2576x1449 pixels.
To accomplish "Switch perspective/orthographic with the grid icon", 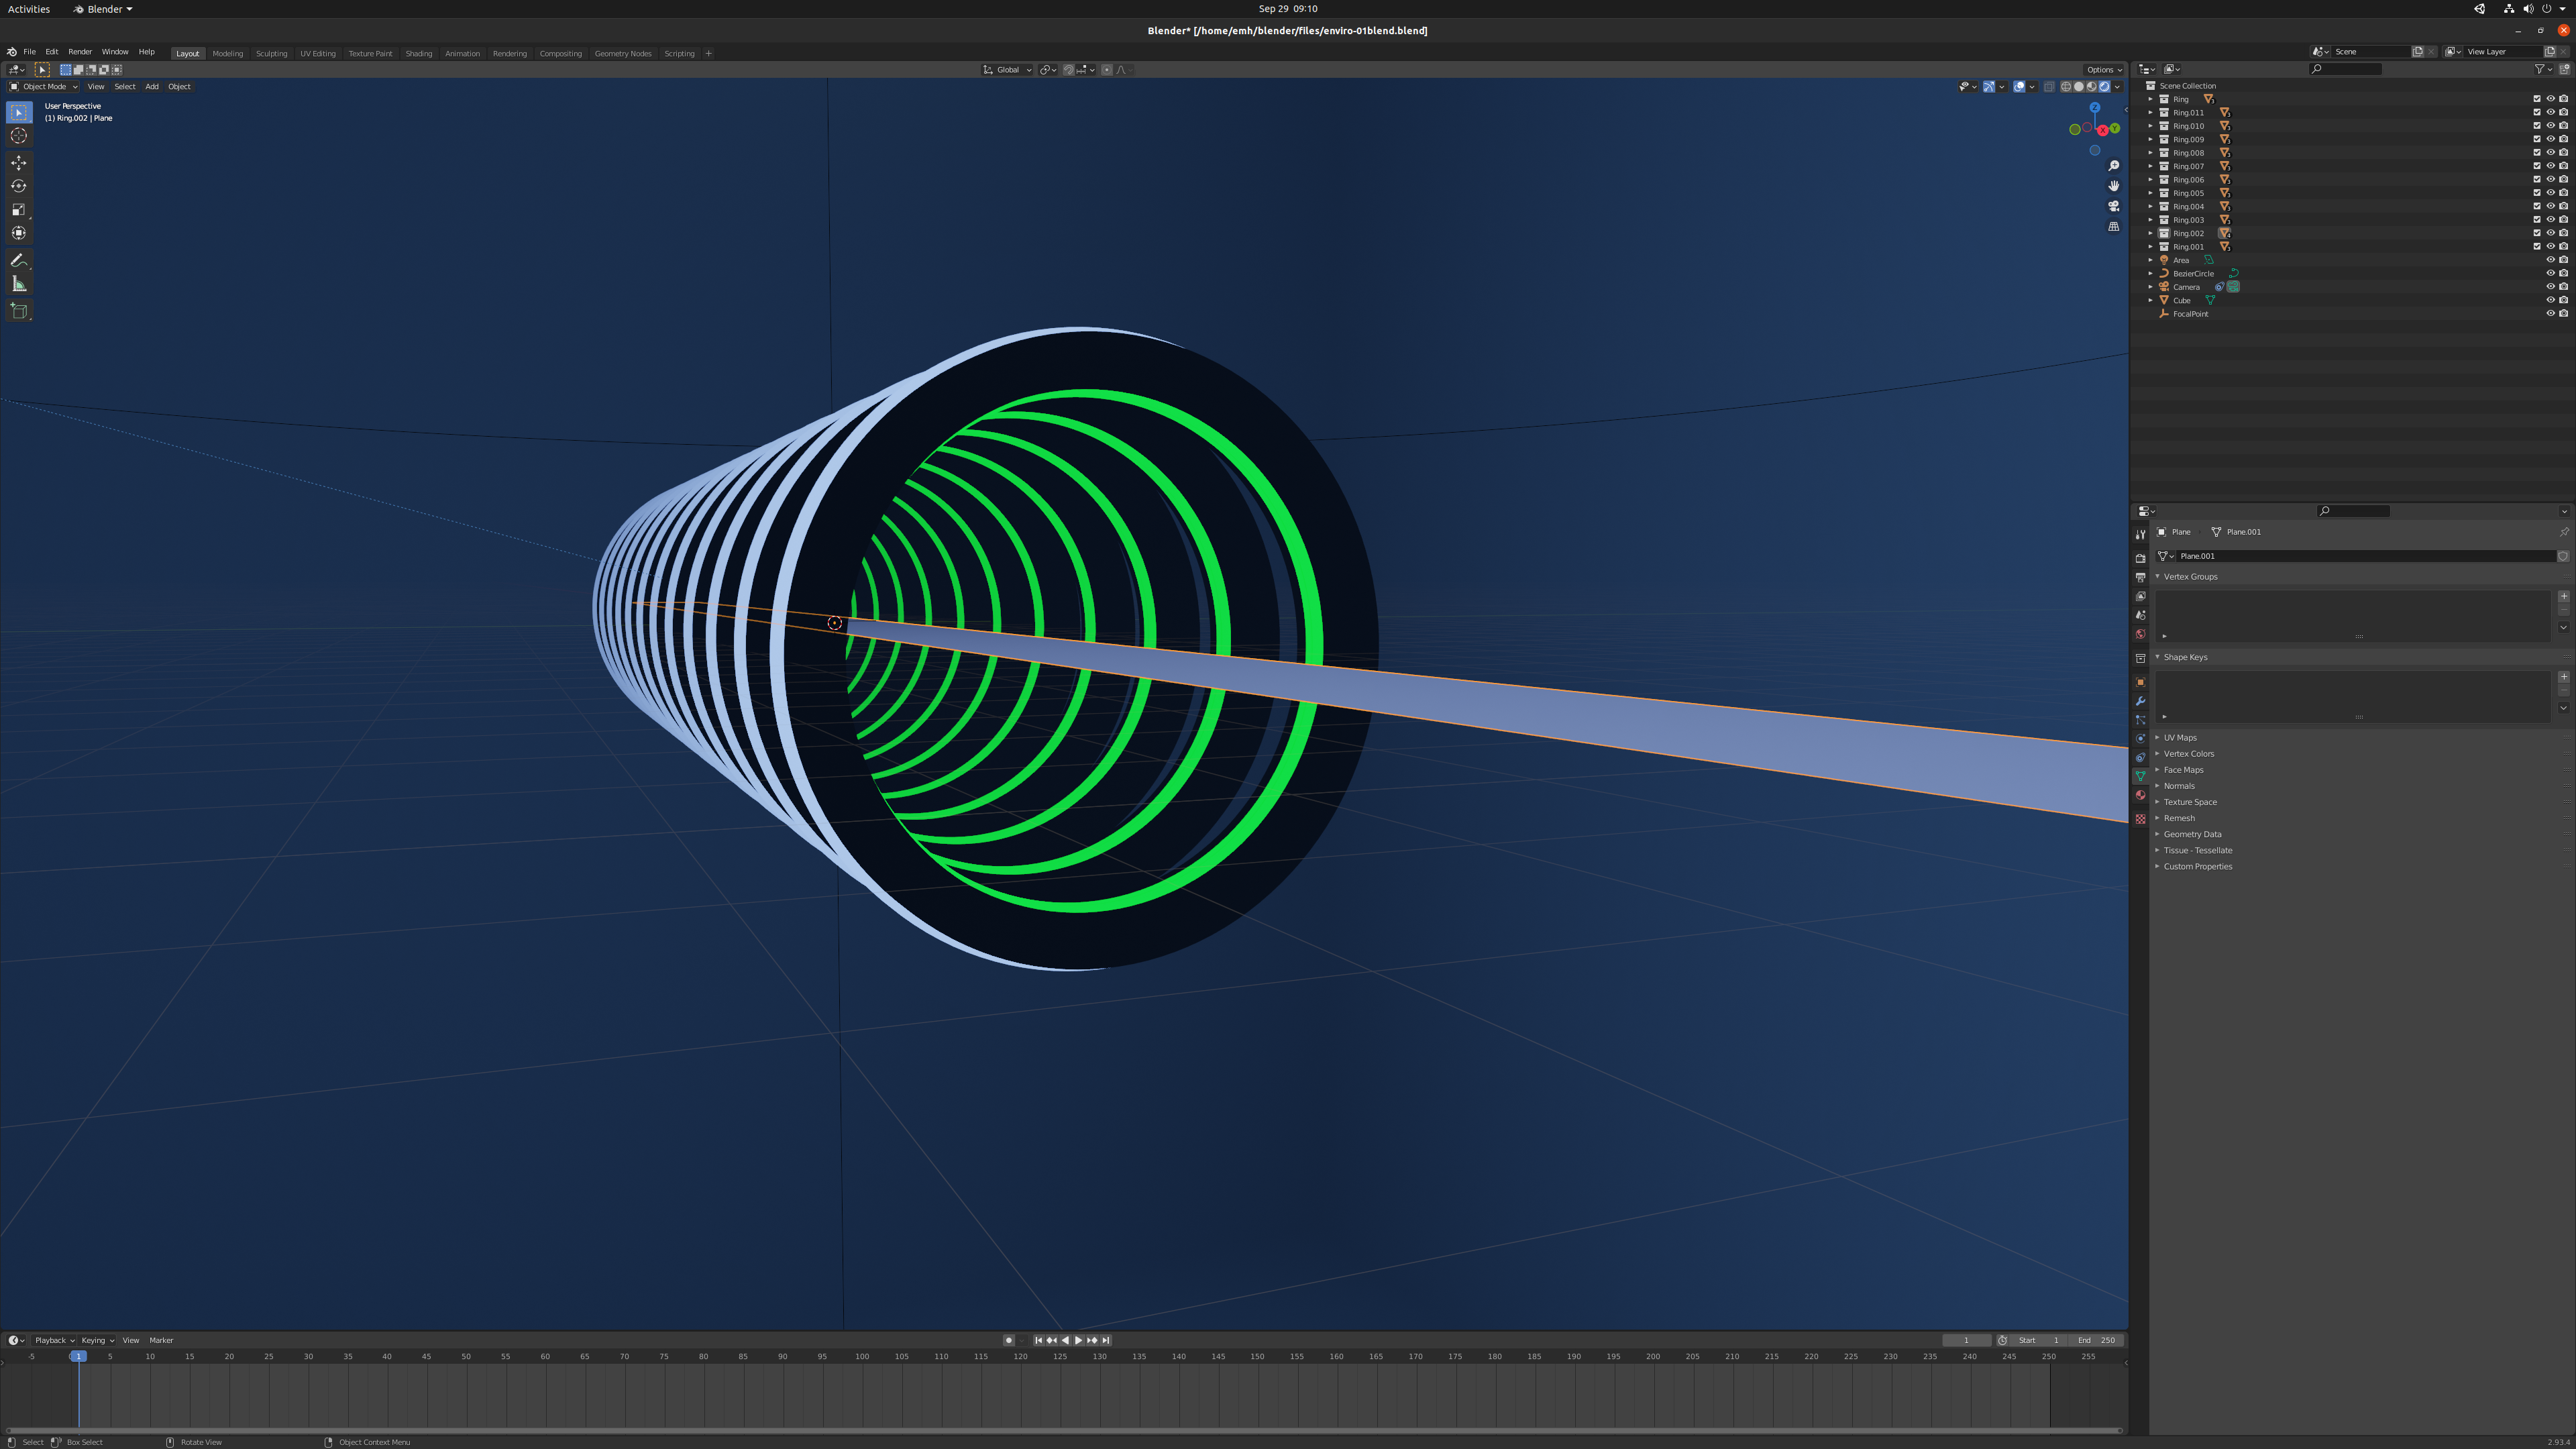I will tap(2113, 227).
